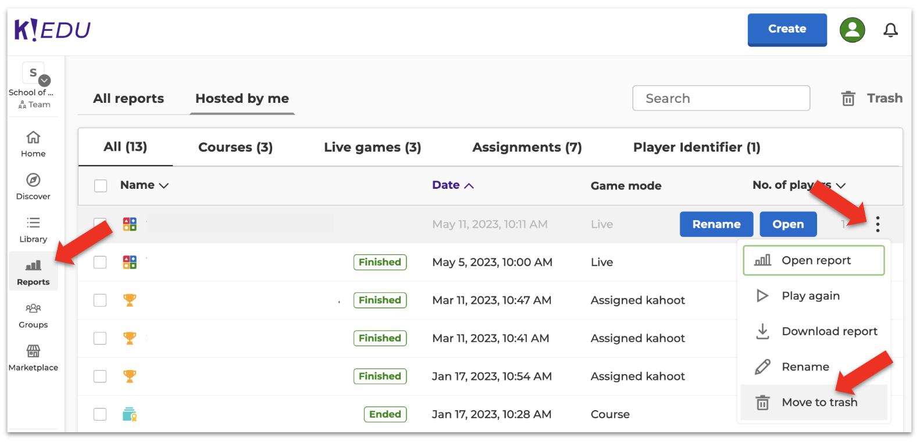Click the three-dot more options icon

(x=877, y=224)
